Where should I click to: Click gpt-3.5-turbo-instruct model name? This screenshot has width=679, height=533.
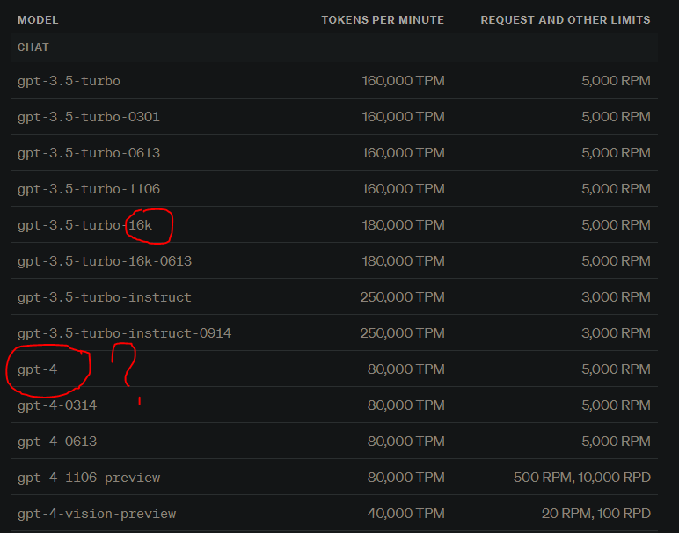[105, 297]
